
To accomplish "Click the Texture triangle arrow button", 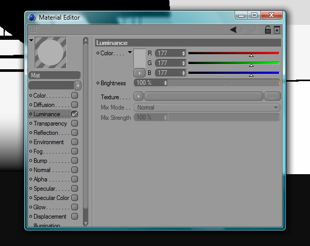I will [138, 96].
